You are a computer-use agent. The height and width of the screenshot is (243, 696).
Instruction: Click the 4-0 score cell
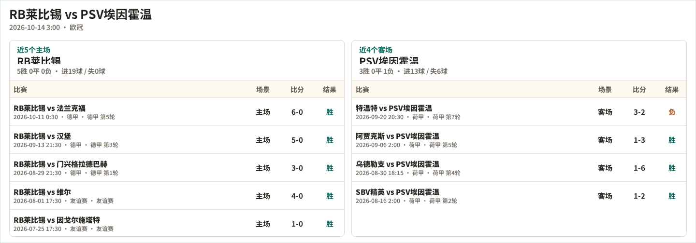pyautogui.click(x=297, y=196)
